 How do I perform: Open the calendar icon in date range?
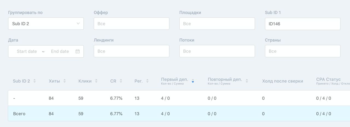coord(78,51)
